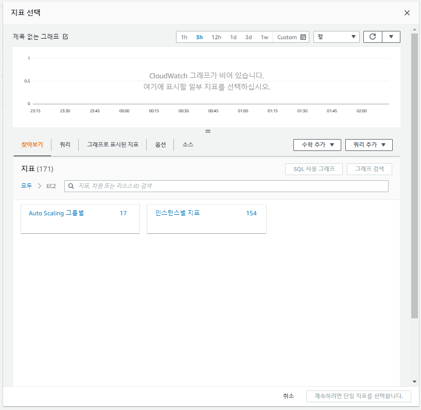The width and height of the screenshot is (421, 410).
Task: Open the Custom time range picker
Action: click(291, 37)
